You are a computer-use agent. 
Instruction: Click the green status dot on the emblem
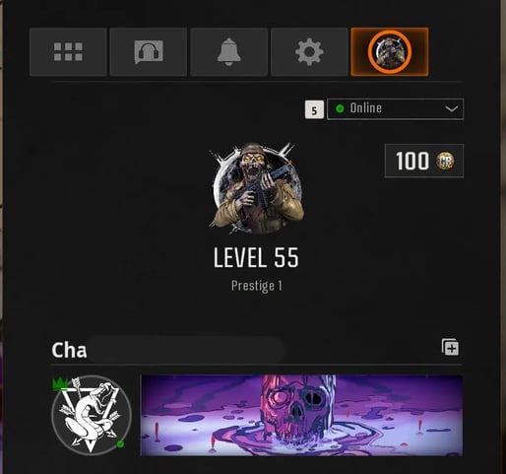point(120,443)
